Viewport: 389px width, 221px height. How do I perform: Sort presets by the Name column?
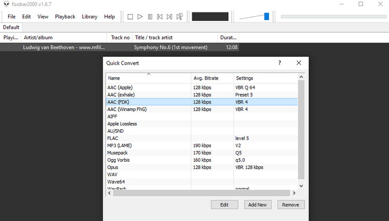pyautogui.click(x=148, y=78)
